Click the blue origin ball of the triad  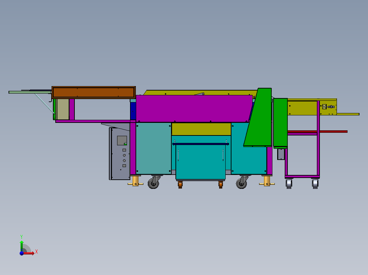click(22, 253)
